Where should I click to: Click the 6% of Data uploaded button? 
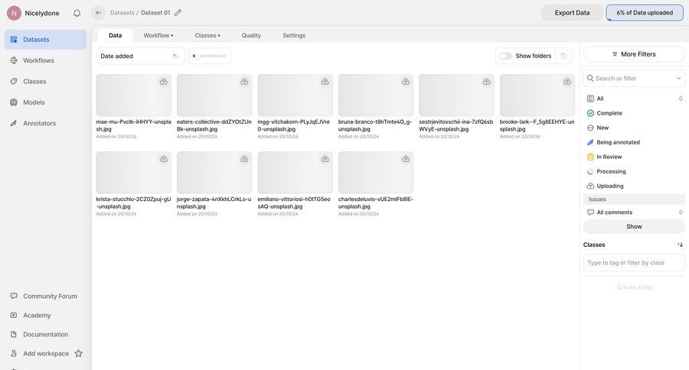(645, 13)
